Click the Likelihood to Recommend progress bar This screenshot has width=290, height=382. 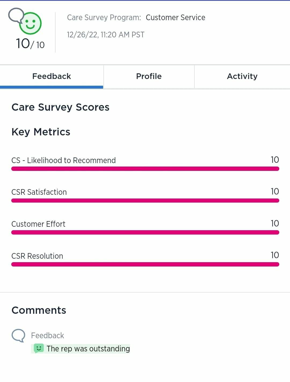(x=145, y=169)
